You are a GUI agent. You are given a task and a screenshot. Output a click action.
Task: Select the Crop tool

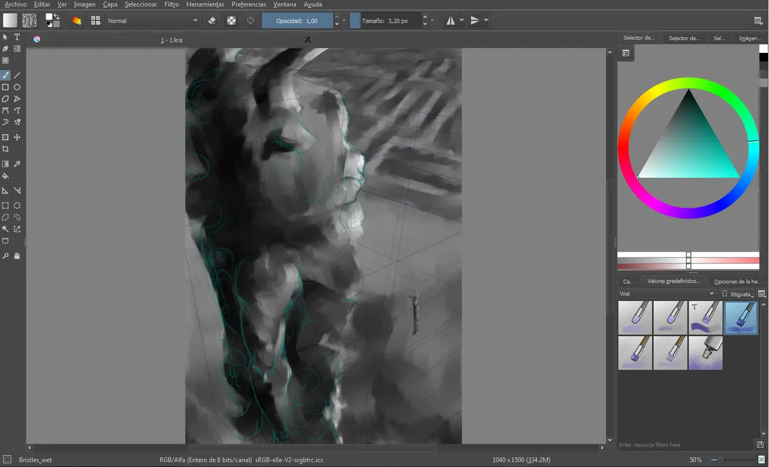coord(5,149)
